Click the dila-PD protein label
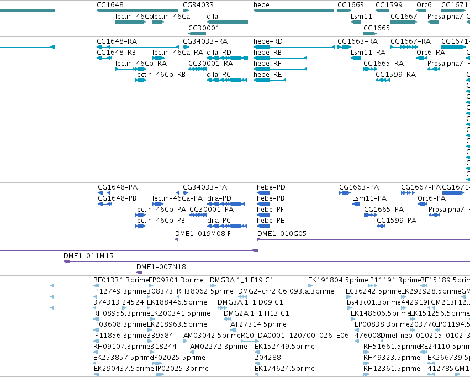 219,198
